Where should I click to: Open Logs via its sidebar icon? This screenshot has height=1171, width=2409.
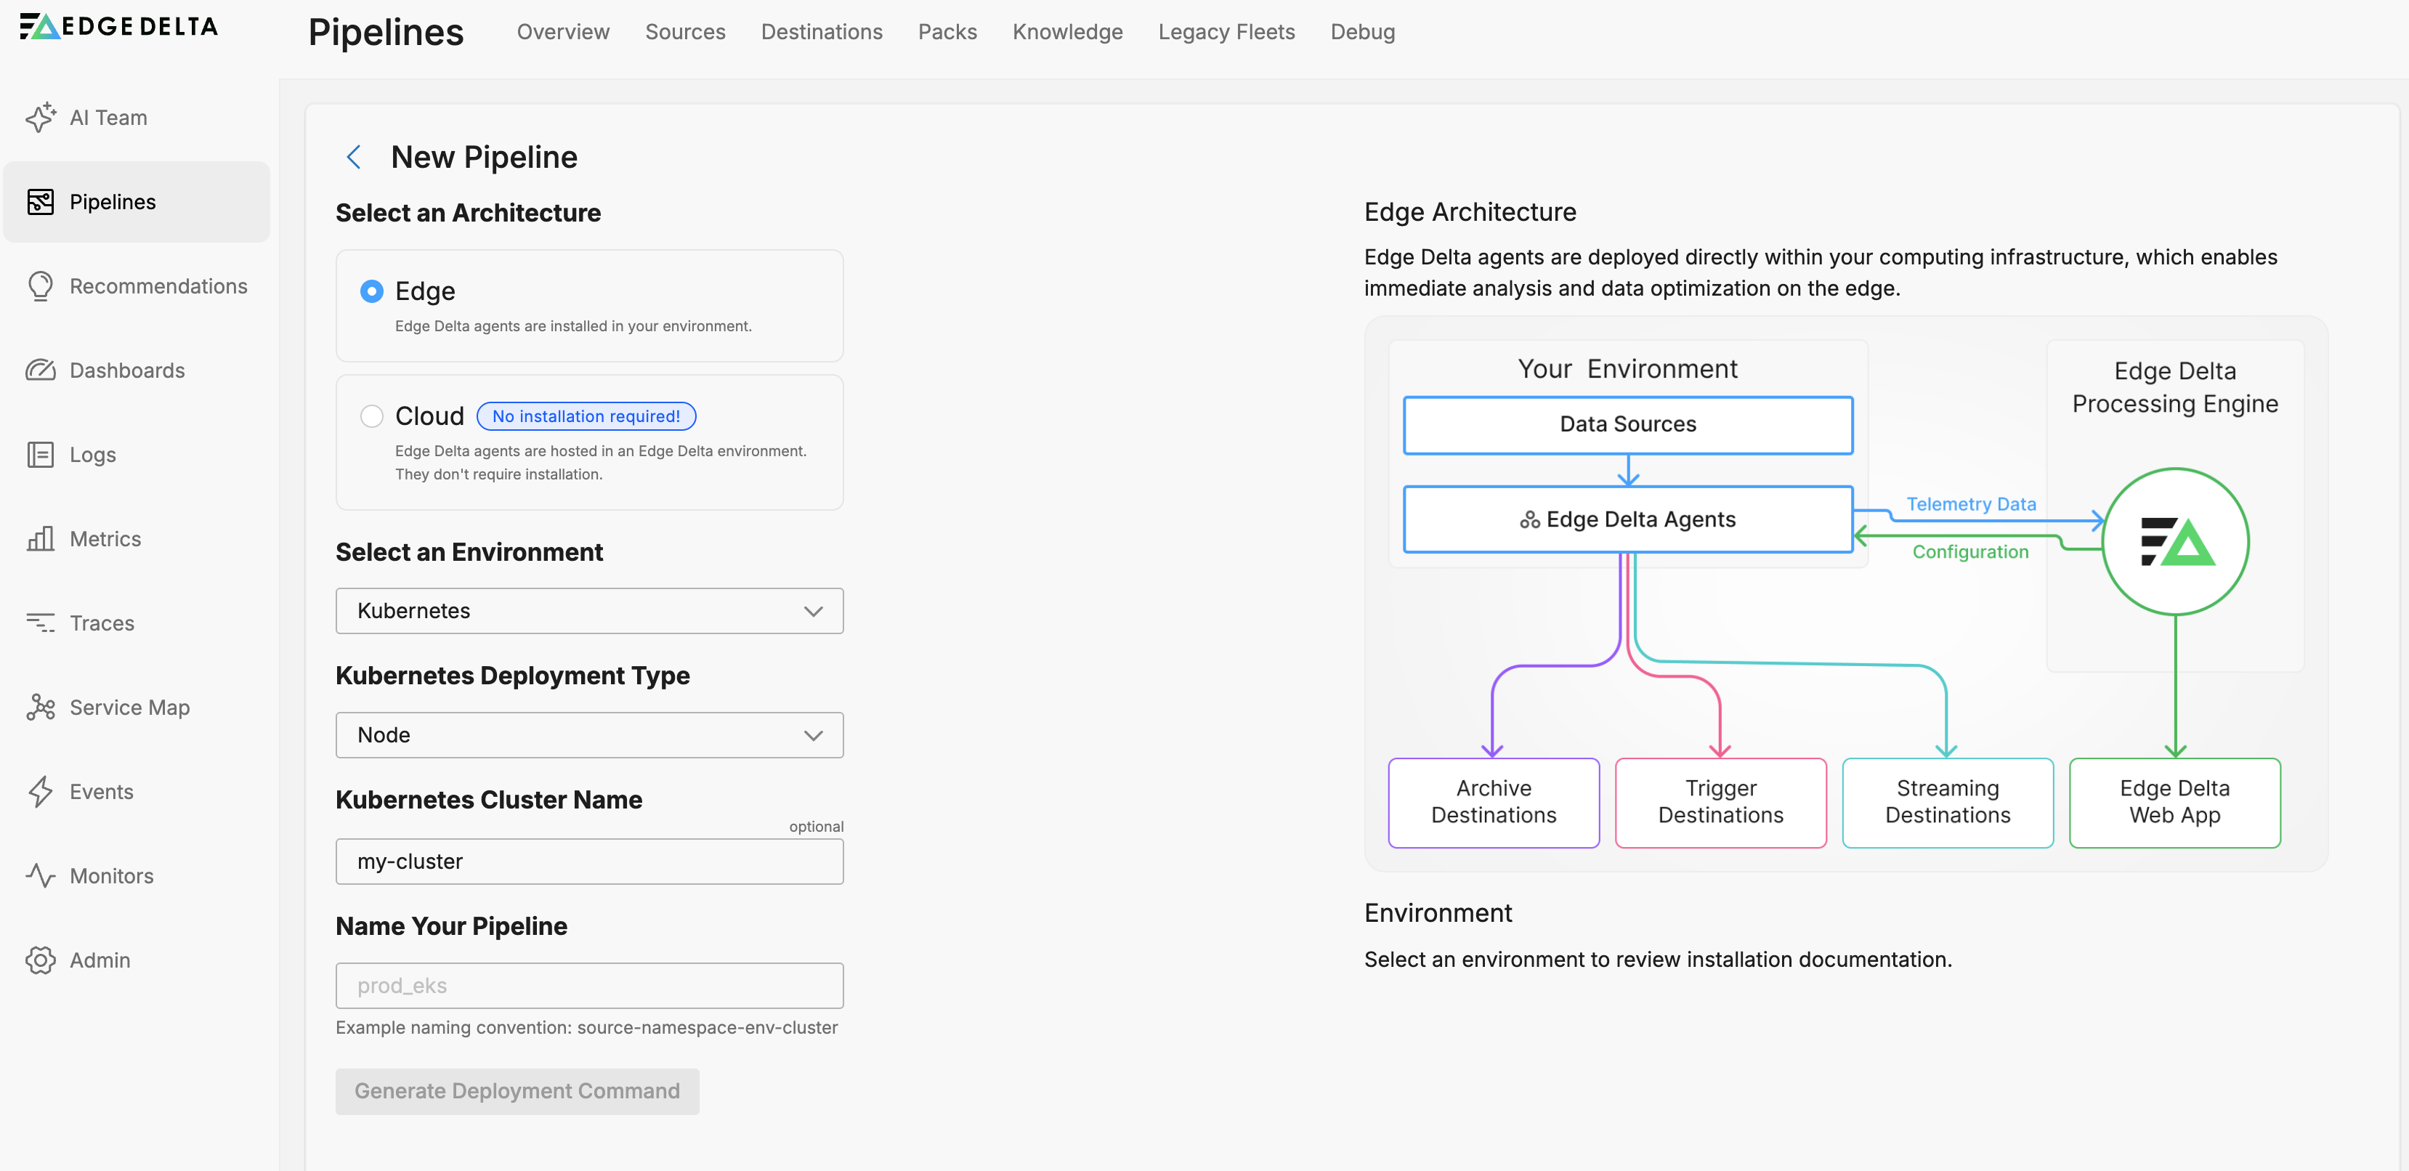tap(40, 455)
